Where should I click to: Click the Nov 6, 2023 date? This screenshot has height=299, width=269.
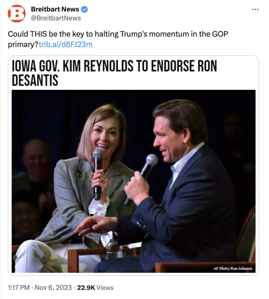pyautogui.click(x=53, y=288)
